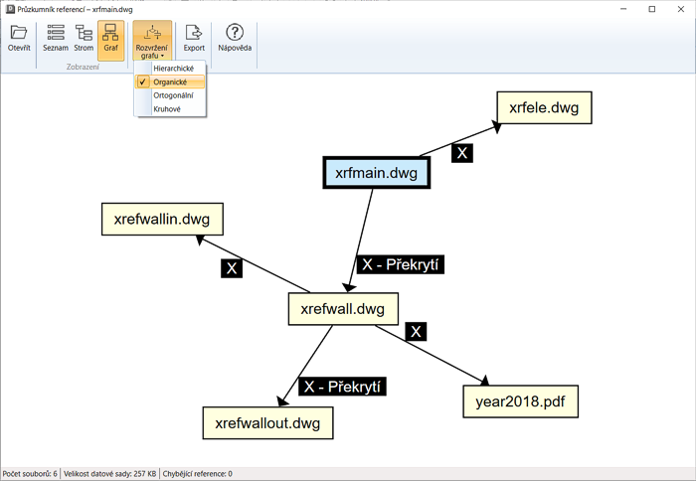The image size is (696, 481).
Task: Select the checked Organické layout
Action: pos(170,81)
